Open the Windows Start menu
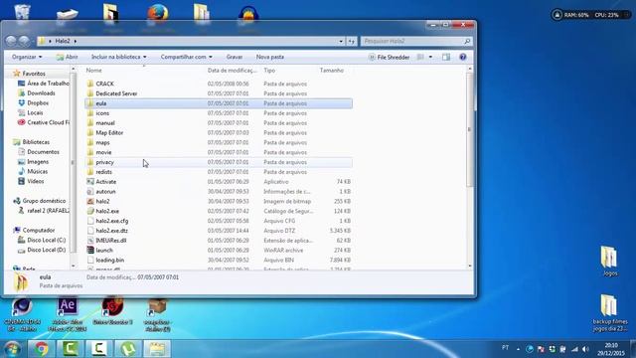Image resolution: width=636 pixels, height=358 pixels. point(12,349)
